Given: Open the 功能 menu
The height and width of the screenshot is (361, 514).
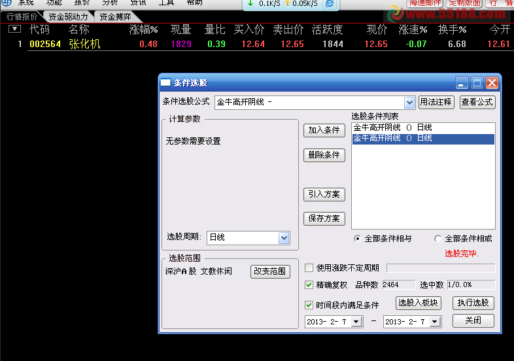Looking at the screenshot, I should pos(54,3).
